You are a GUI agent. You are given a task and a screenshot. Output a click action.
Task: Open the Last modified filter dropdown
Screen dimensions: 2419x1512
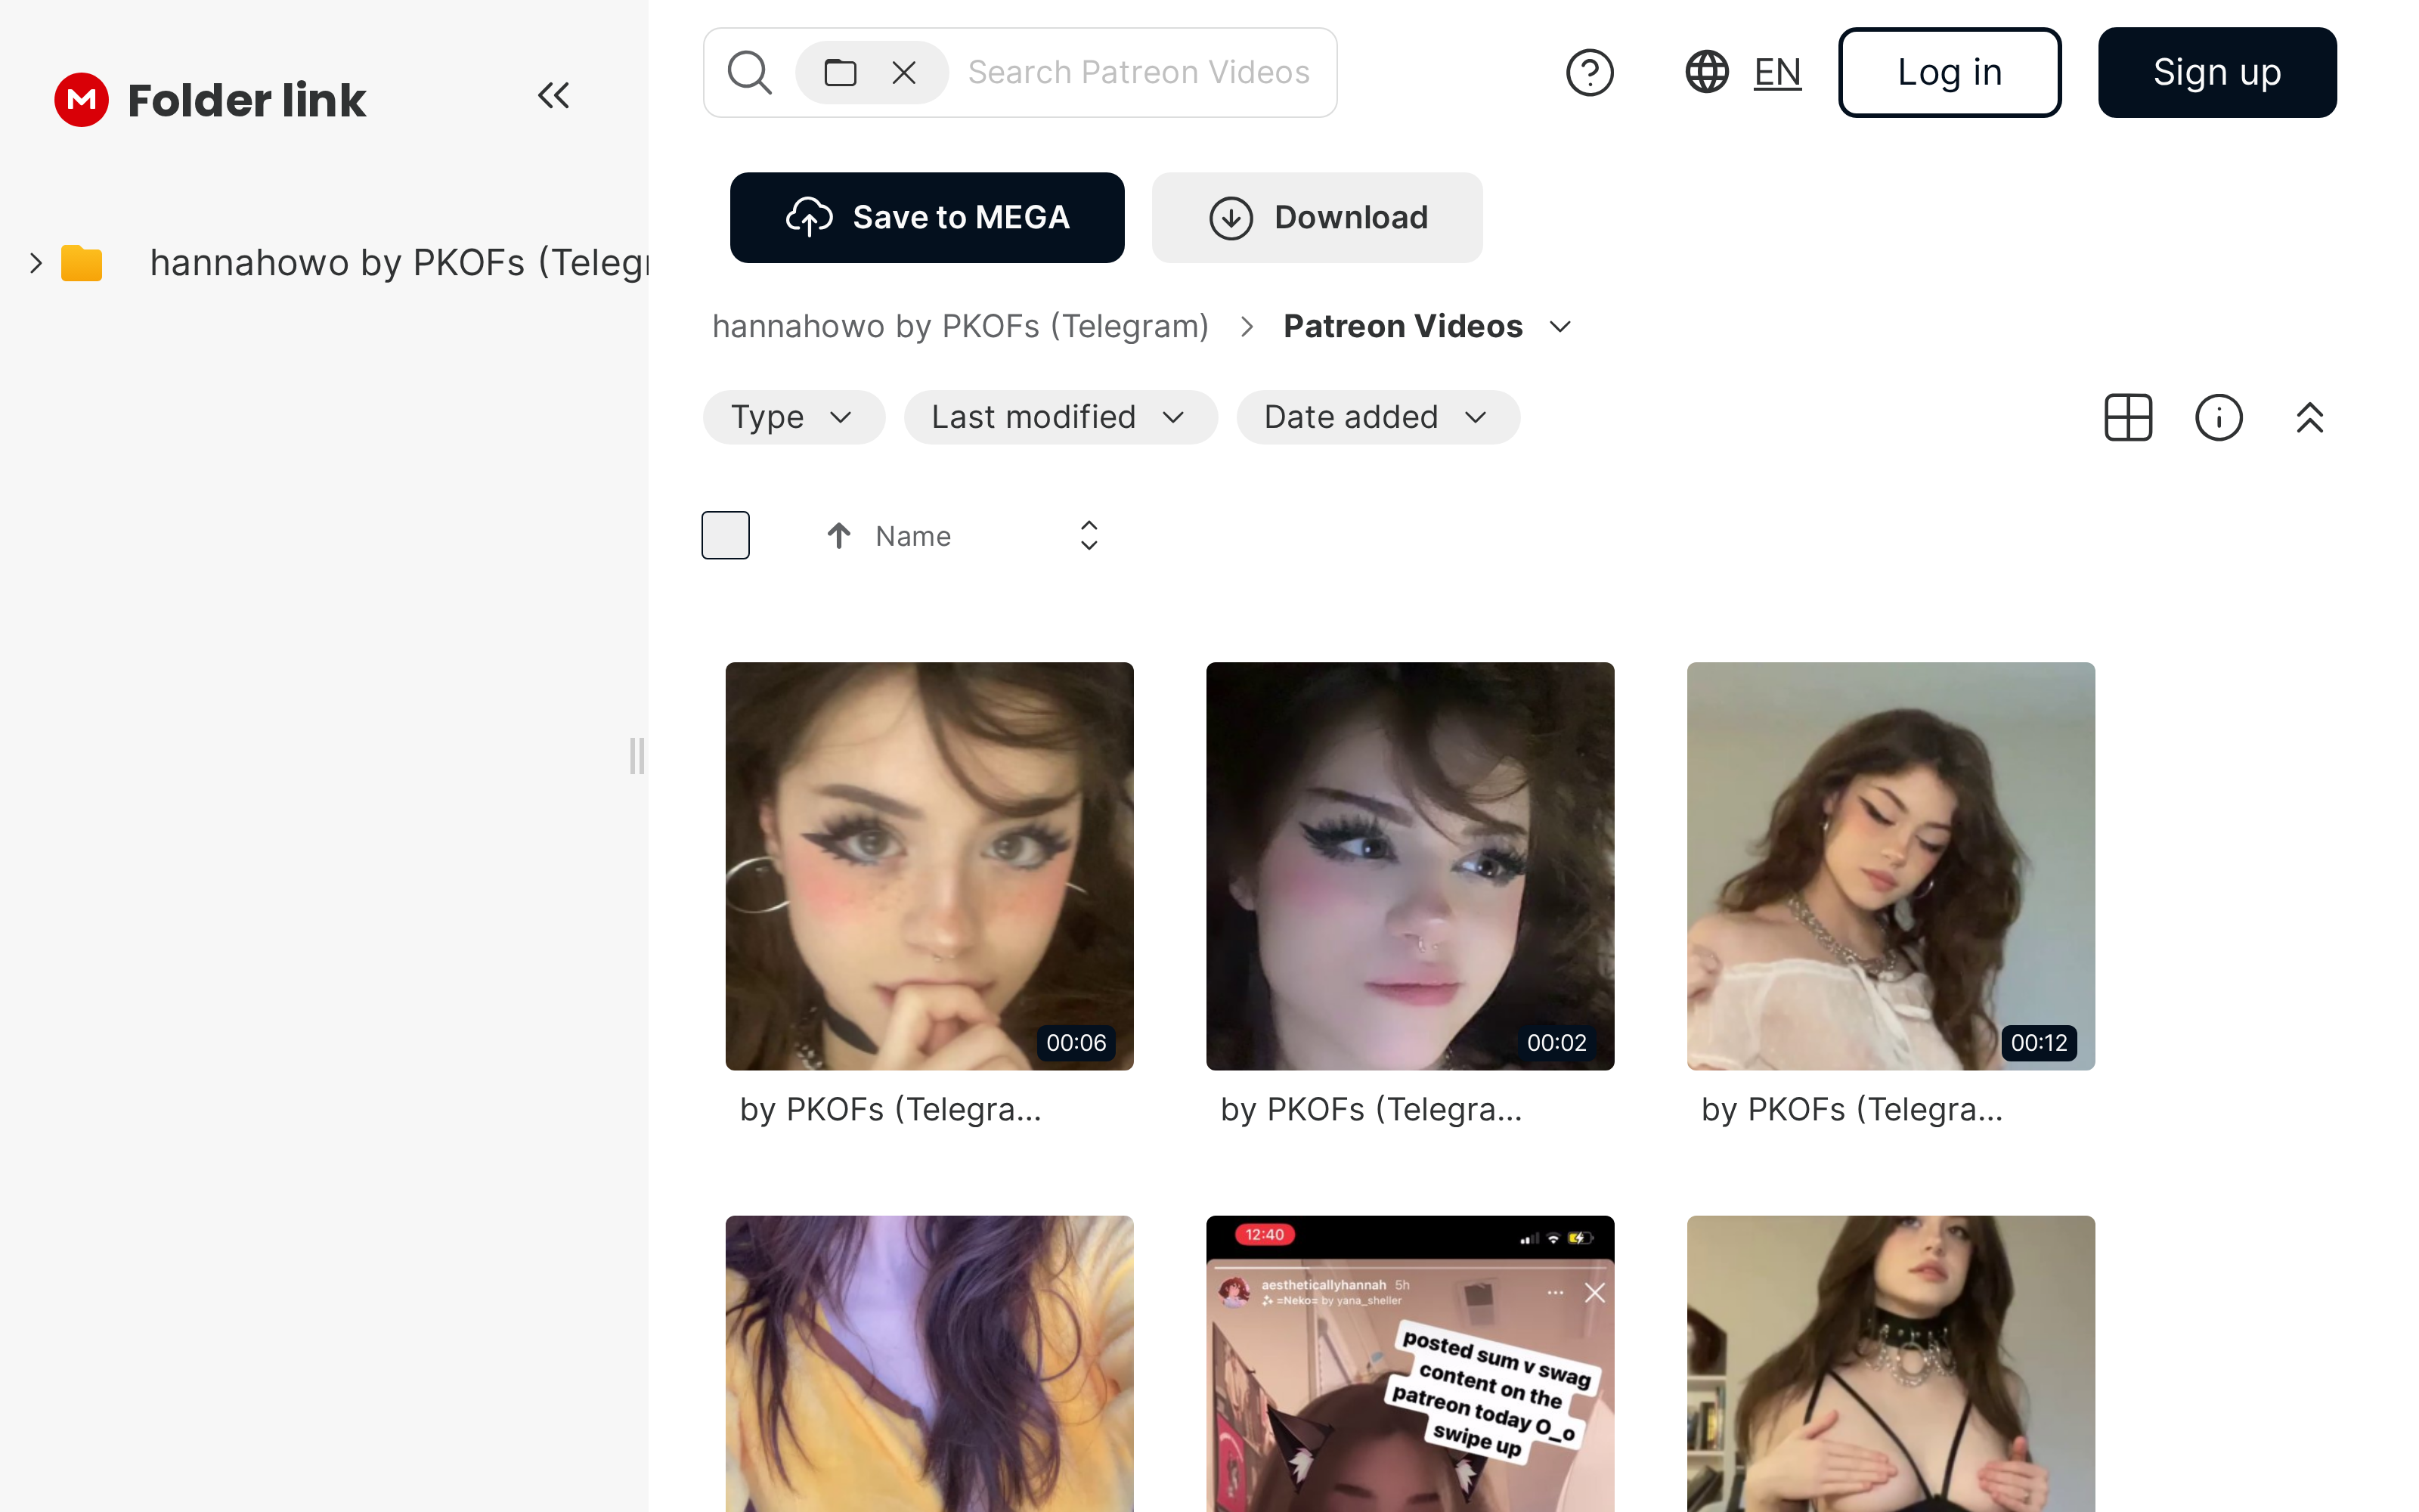coord(1060,417)
